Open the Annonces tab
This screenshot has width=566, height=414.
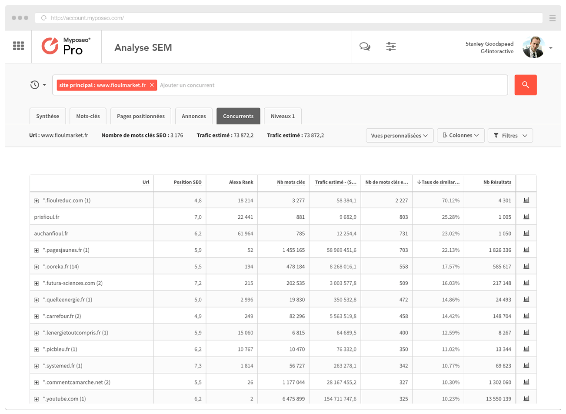(x=194, y=116)
